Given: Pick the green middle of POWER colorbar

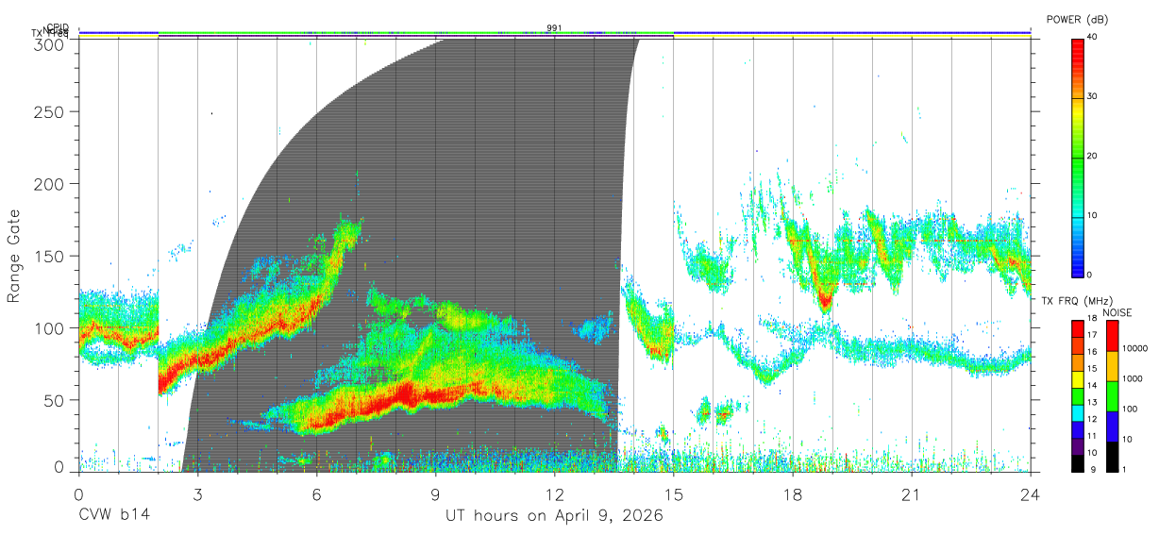Looking at the screenshot, I should pyautogui.click(x=1078, y=157).
